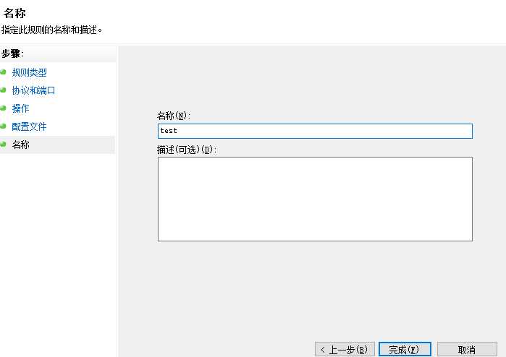Click the green bullet beside 协议和端口
This screenshot has width=506, height=357.
coord(3,90)
